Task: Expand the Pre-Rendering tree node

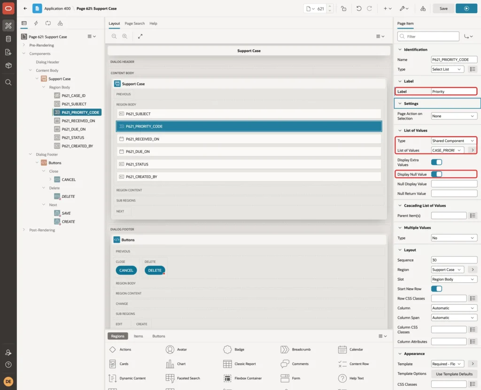Action: [x=24, y=45]
